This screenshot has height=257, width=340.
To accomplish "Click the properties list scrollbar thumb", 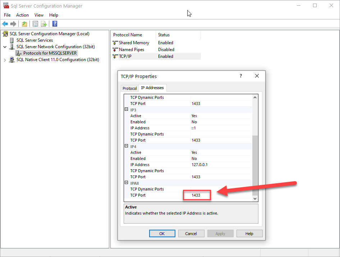I will point(255,165).
